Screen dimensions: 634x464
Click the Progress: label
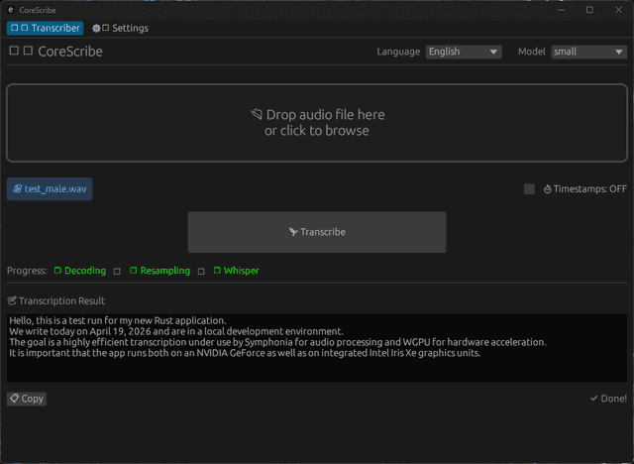pos(27,271)
